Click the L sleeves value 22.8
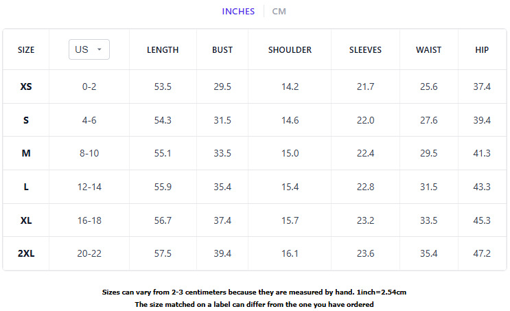 366,187
